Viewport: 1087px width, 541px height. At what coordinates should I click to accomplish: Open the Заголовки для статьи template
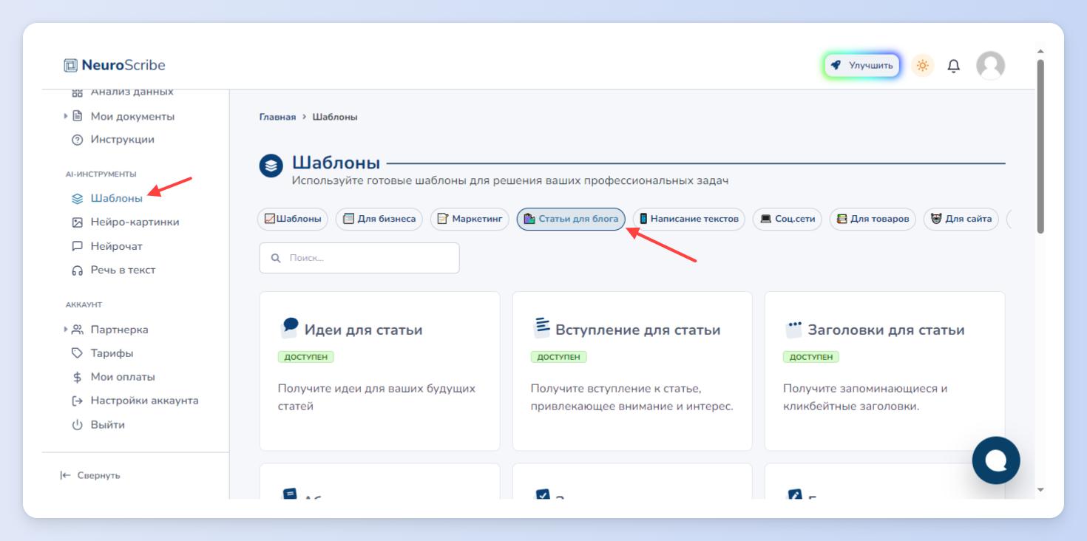coord(884,371)
